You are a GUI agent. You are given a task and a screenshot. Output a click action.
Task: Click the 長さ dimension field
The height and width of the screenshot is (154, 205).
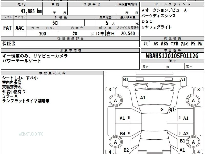(153, 67)
